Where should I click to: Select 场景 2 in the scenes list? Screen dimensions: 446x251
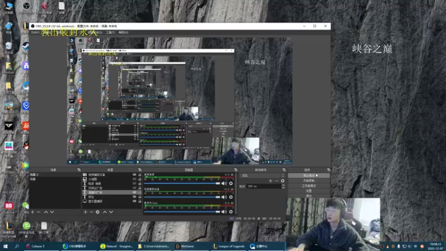click(55, 175)
